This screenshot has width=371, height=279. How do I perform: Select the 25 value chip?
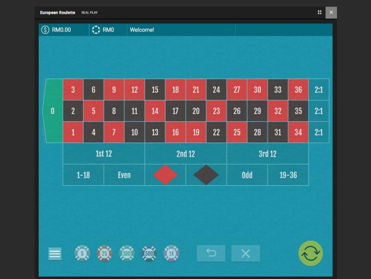pos(104,253)
